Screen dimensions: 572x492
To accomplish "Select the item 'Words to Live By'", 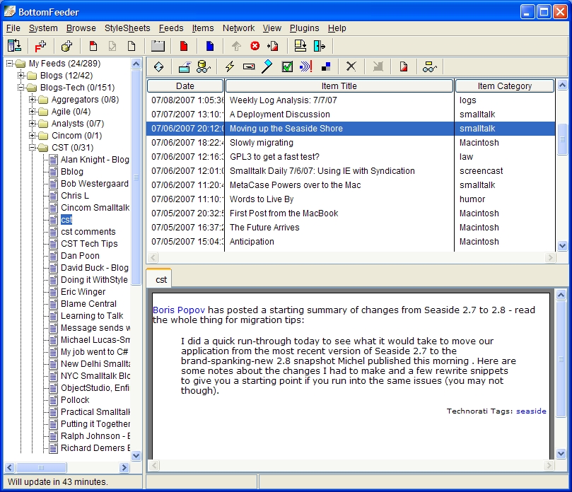I will pyautogui.click(x=351, y=199).
